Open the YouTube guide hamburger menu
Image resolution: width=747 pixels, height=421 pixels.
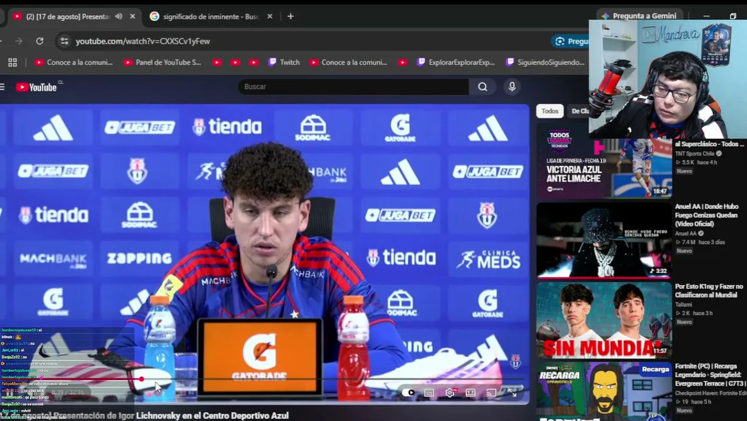pyautogui.click(x=3, y=87)
